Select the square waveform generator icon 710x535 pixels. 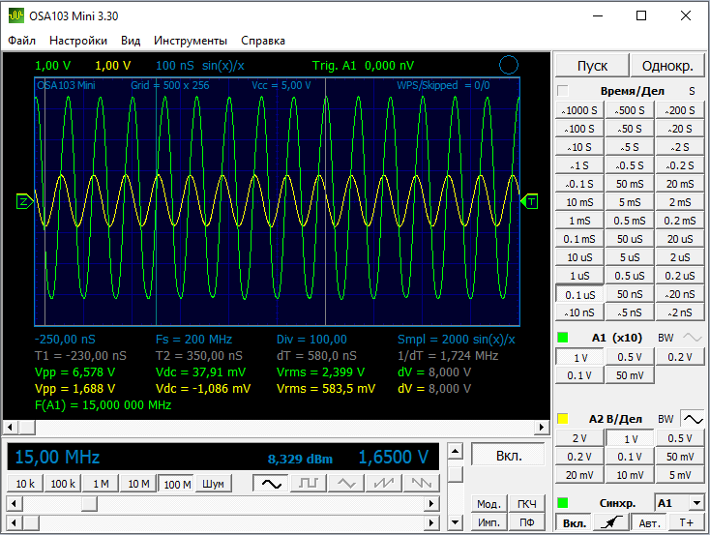click(308, 483)
